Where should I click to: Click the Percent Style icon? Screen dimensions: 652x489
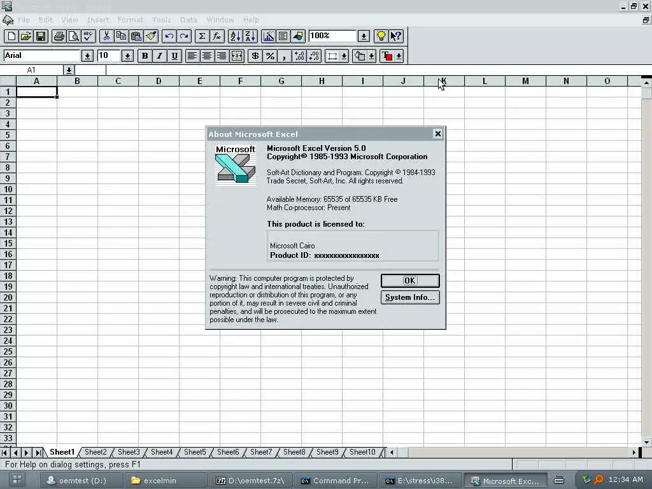click(270, 56)
